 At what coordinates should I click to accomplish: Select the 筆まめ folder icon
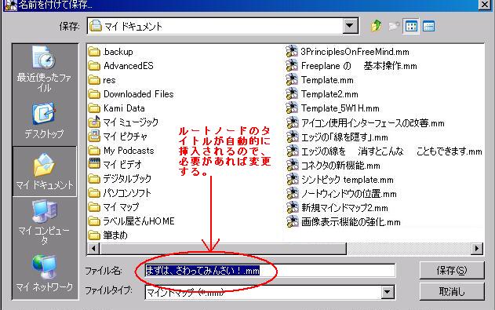(x=94, y=235)
